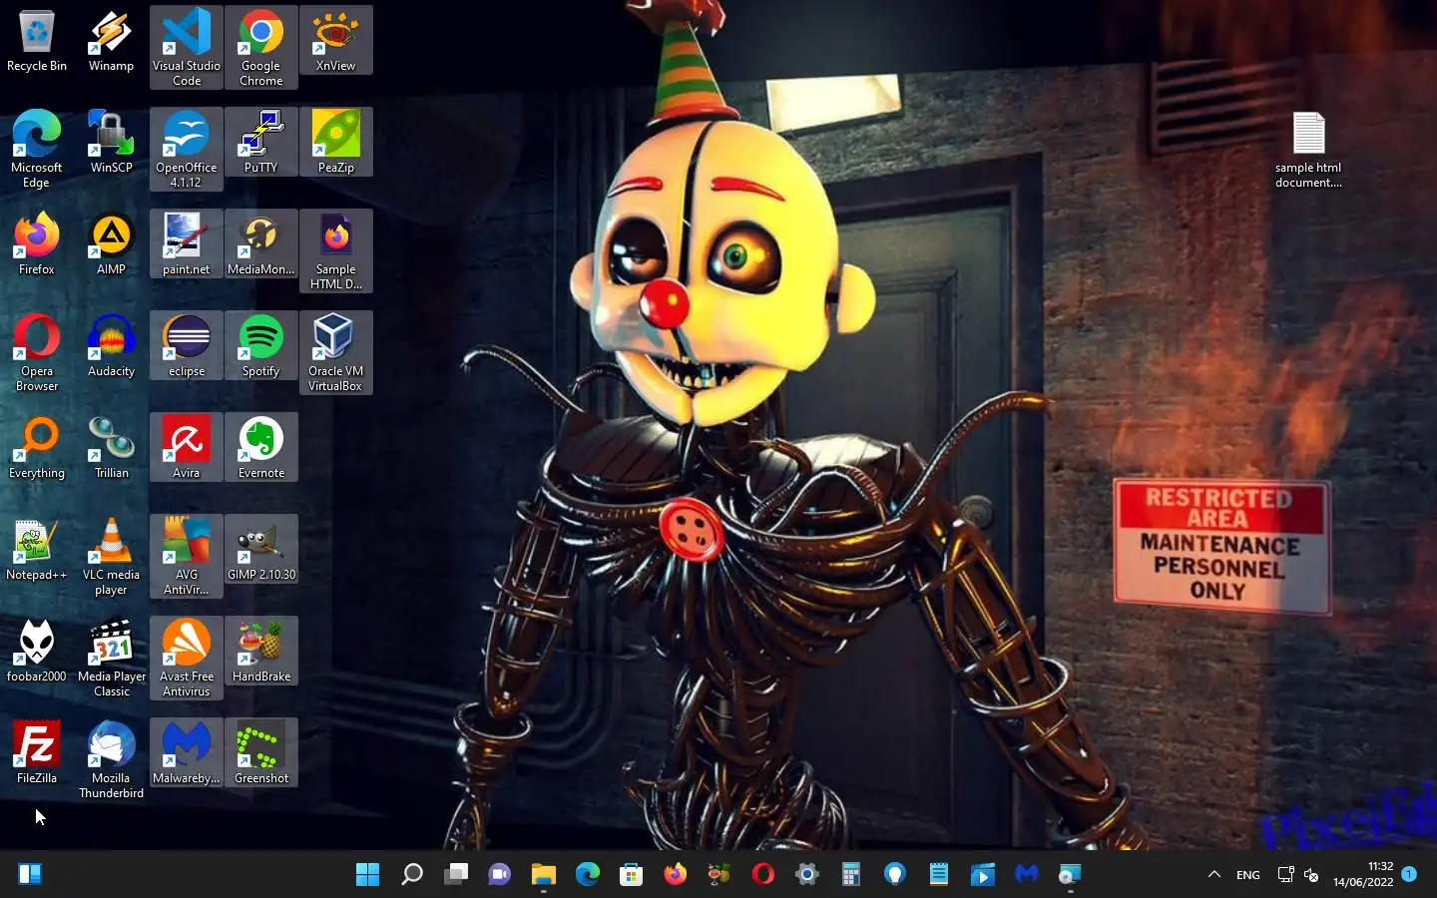
Task: Select the Google Chrome desktop shortcut
Action: click(x=261, y=47)
